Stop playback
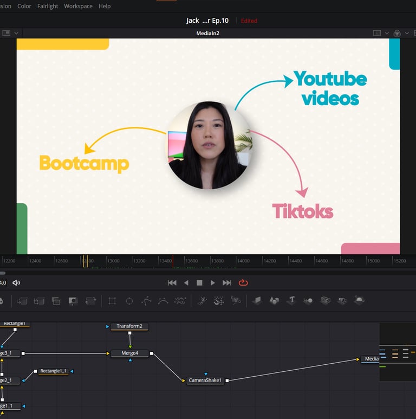The height and width of the screenshot is (419, 416). tap(199, 283)
